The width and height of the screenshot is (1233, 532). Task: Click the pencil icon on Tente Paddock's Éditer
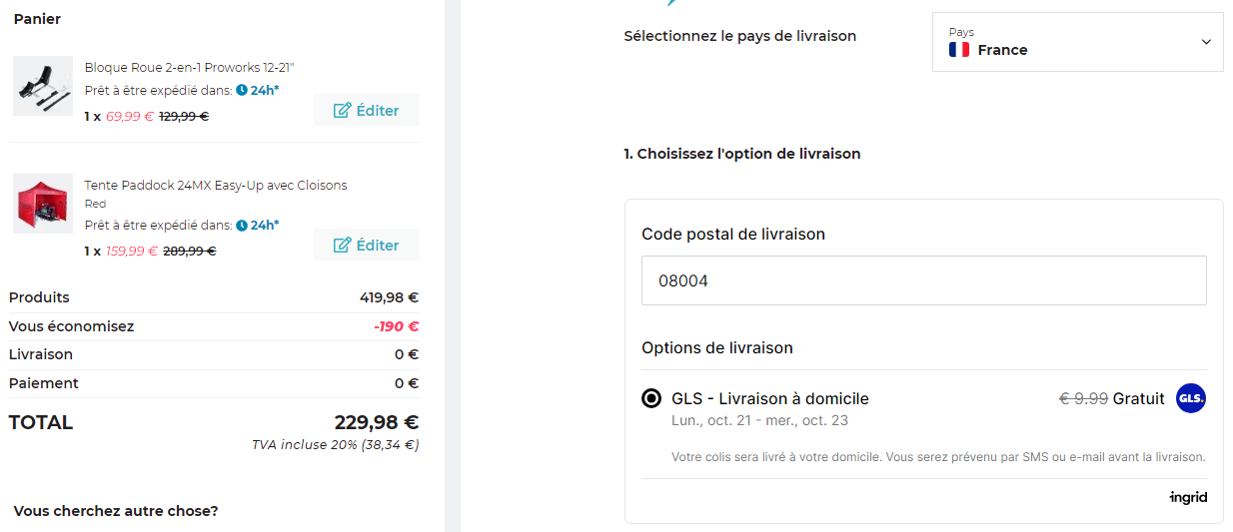[x=342, y=245]
